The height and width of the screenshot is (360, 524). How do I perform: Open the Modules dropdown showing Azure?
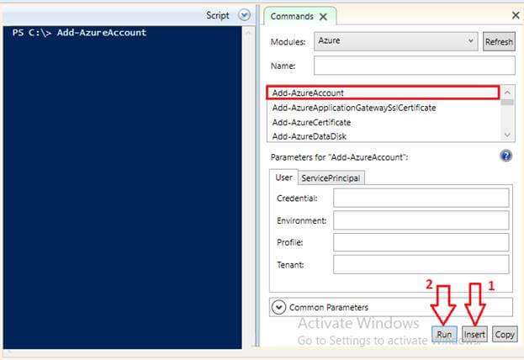(395, 41)
